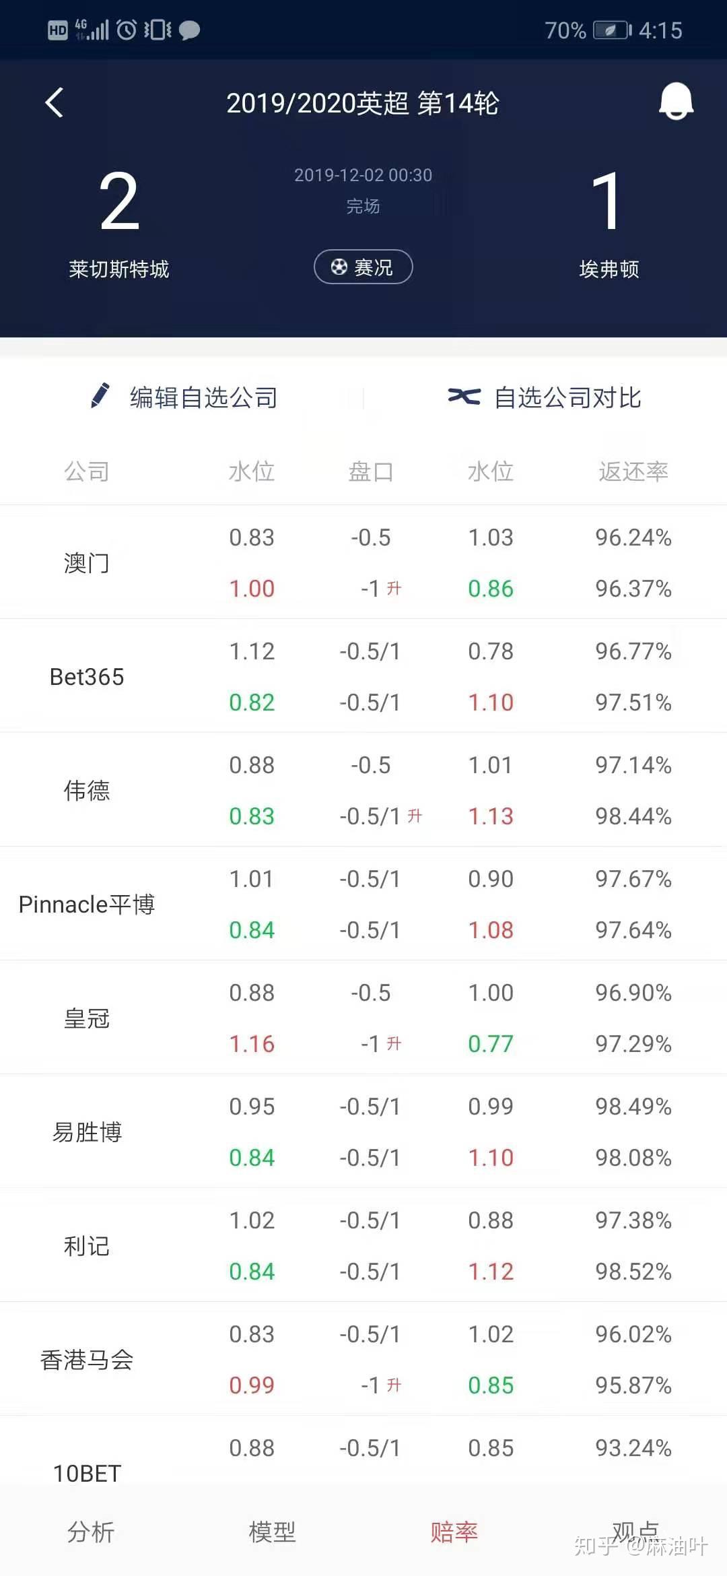Select the Bet365 company row
Screen dimensions: 727x1576
88,677
